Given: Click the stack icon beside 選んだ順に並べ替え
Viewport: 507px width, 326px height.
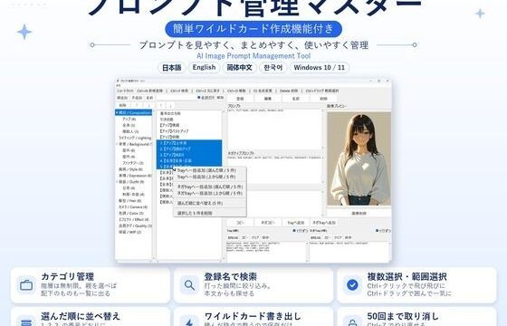Looking at the screenshot, I should pyautogui.click(x=26, y=322).
